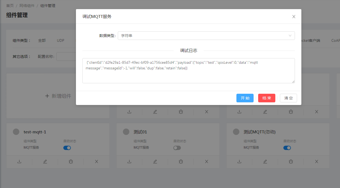The width and height of the screenshot is (340, 188).
Task: Download test-mqtt-1 component configuration
Action: 19,161
